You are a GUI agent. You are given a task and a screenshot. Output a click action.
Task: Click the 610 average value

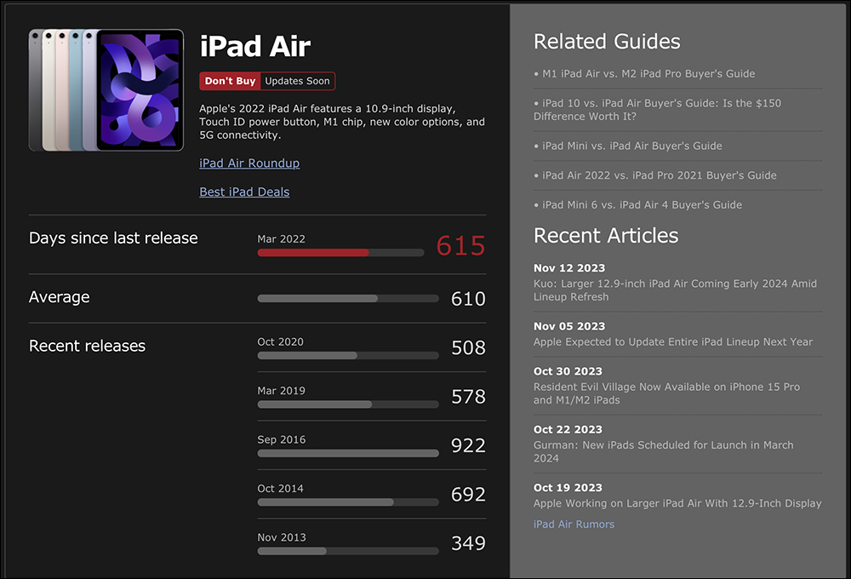pos(468,299)
